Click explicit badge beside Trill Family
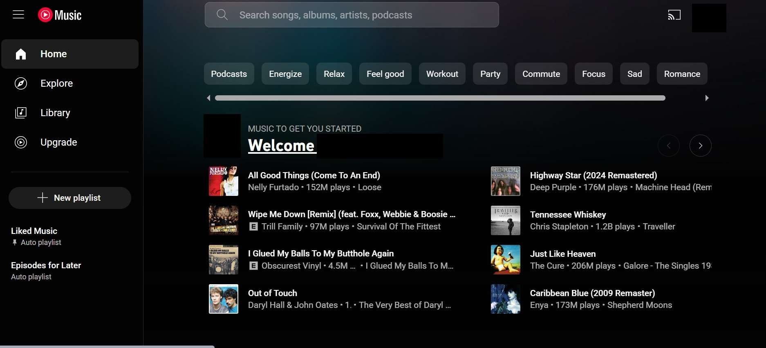Image resolution: width=766 pixels, height=348 pixels. [x=253, y=227]
